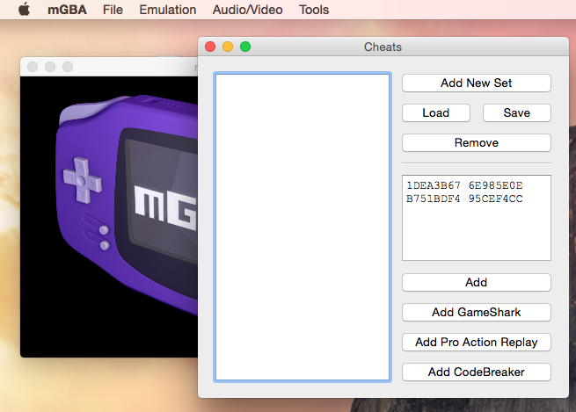
Task: Save the cheat sets
Action: (x=517, y=112)
